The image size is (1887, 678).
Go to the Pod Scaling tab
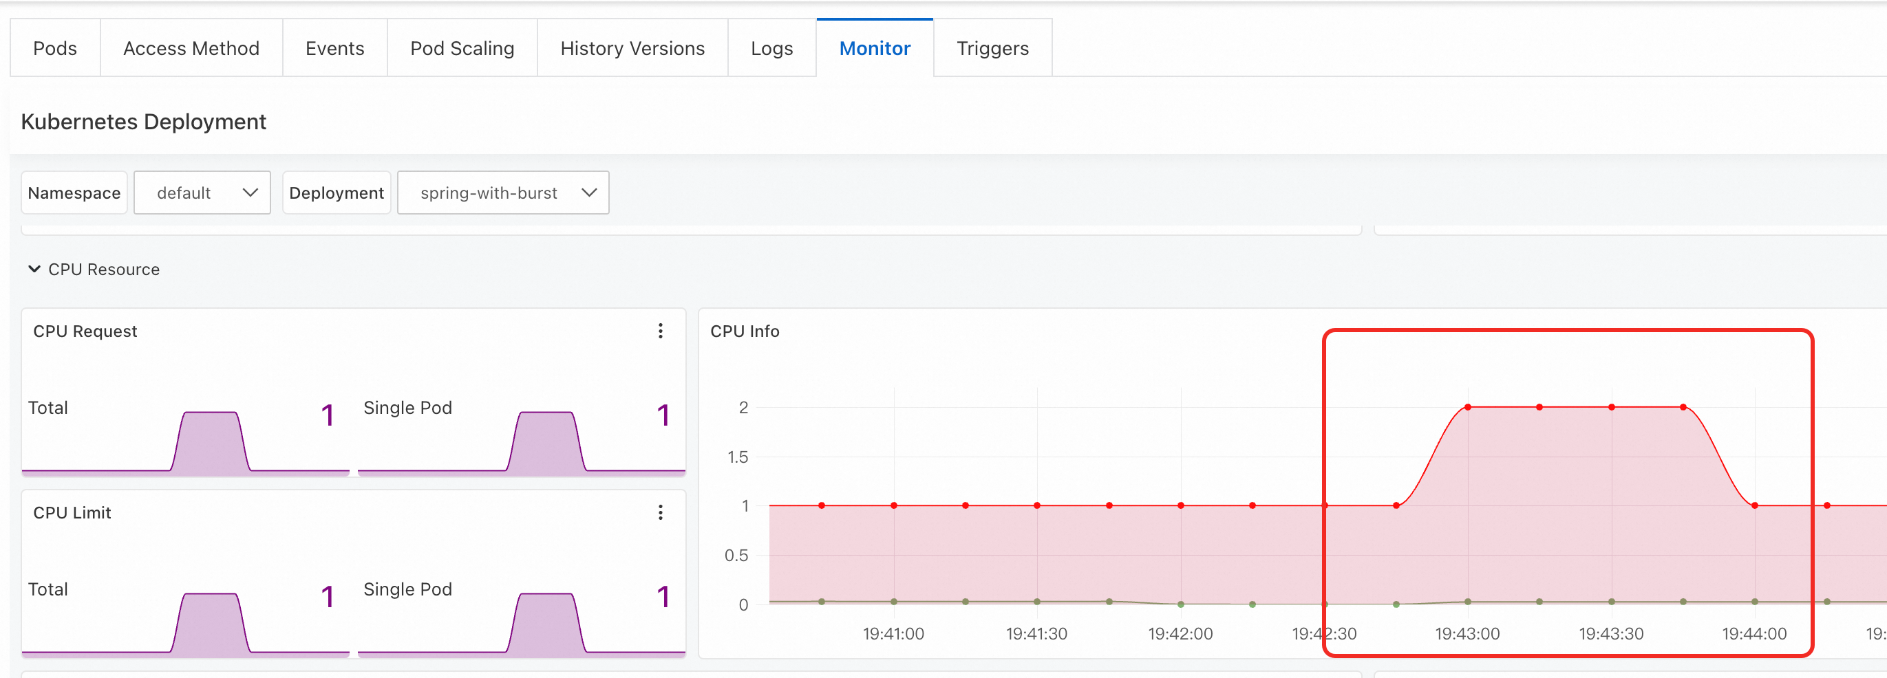coord(462,48)
